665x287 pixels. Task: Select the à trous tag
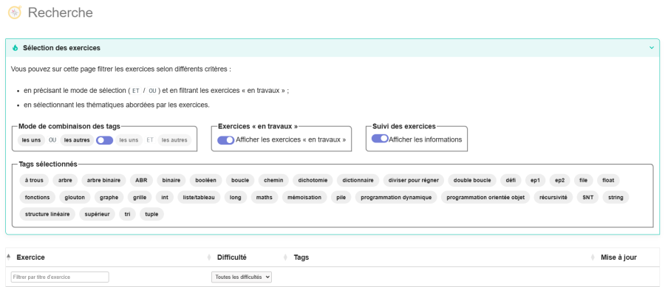[34, 180]
